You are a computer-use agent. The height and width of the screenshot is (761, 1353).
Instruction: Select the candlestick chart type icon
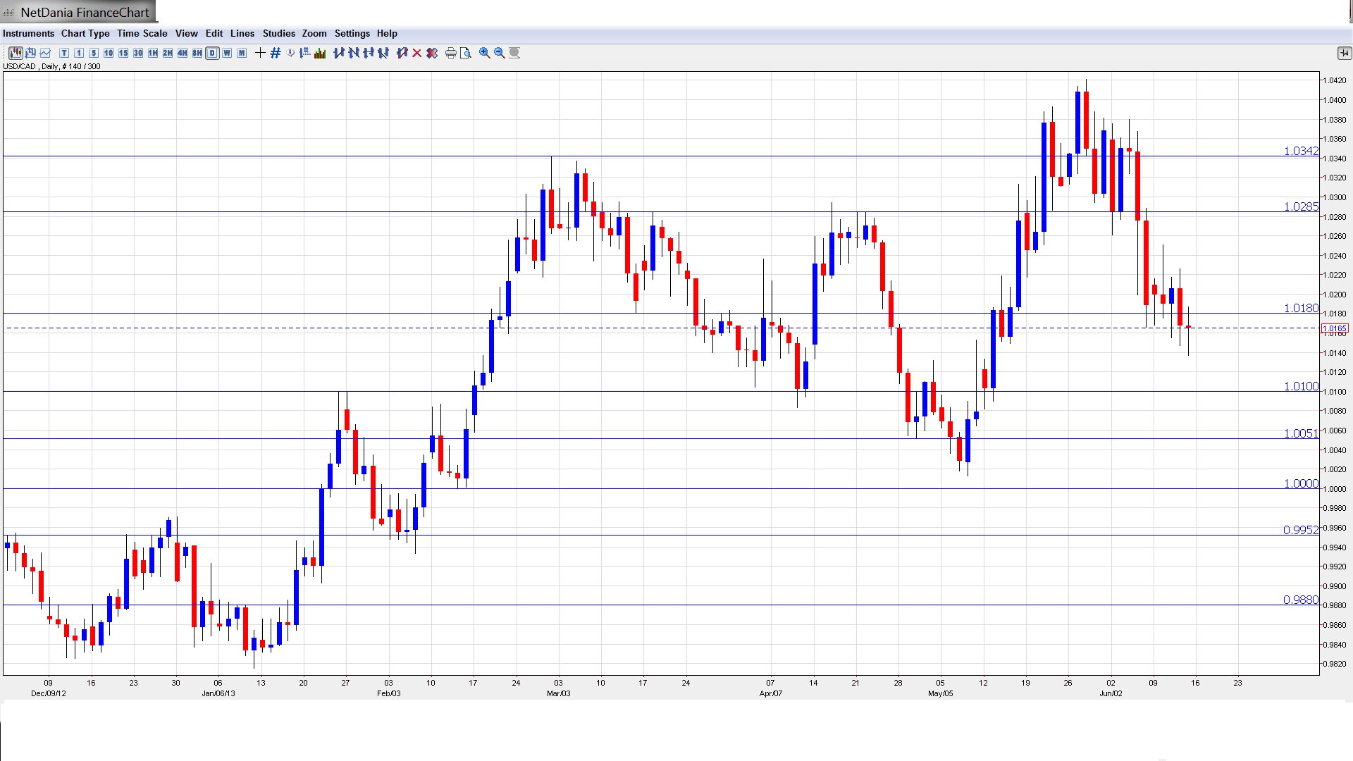16,53
